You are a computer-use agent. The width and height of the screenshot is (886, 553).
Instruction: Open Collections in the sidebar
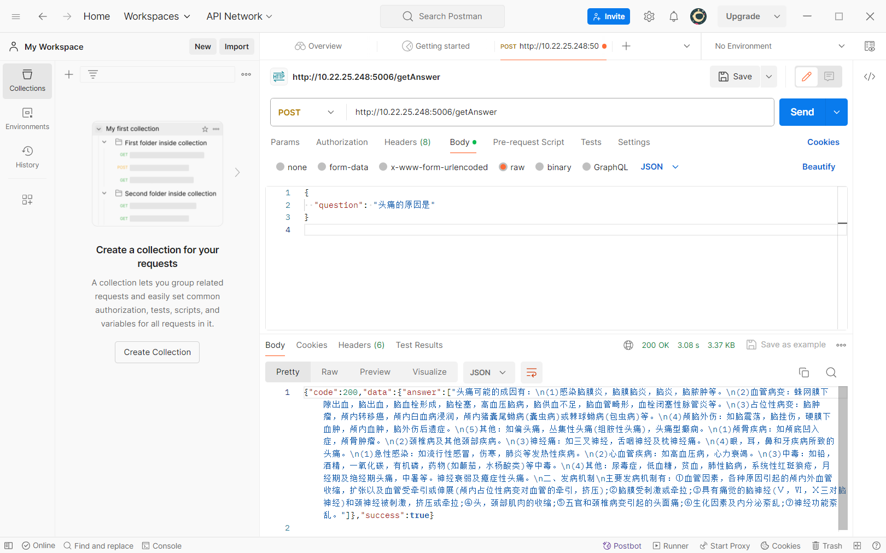pos(27,81)
